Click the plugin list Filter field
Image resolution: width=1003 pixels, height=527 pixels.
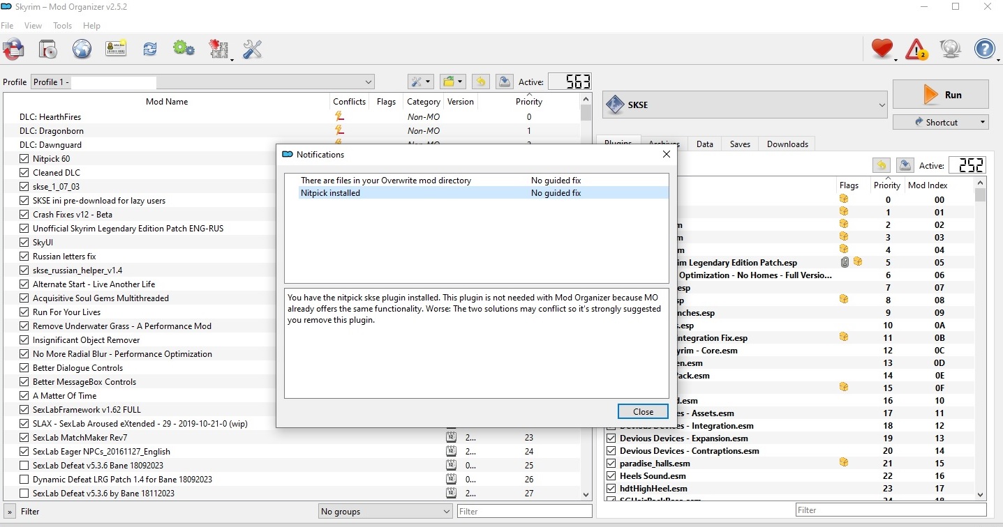890,510
